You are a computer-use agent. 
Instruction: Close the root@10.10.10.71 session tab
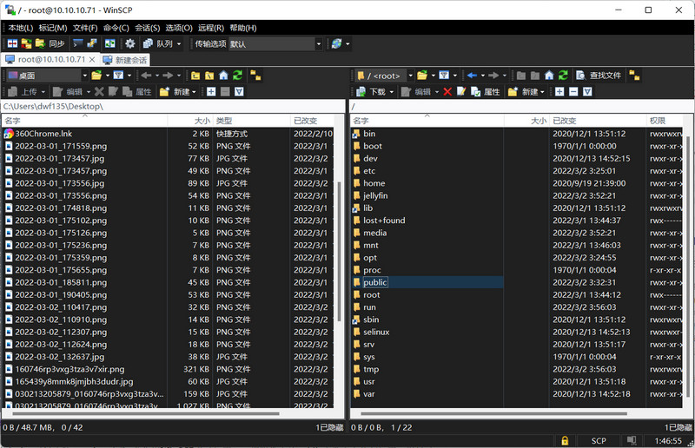pos(92,59)
